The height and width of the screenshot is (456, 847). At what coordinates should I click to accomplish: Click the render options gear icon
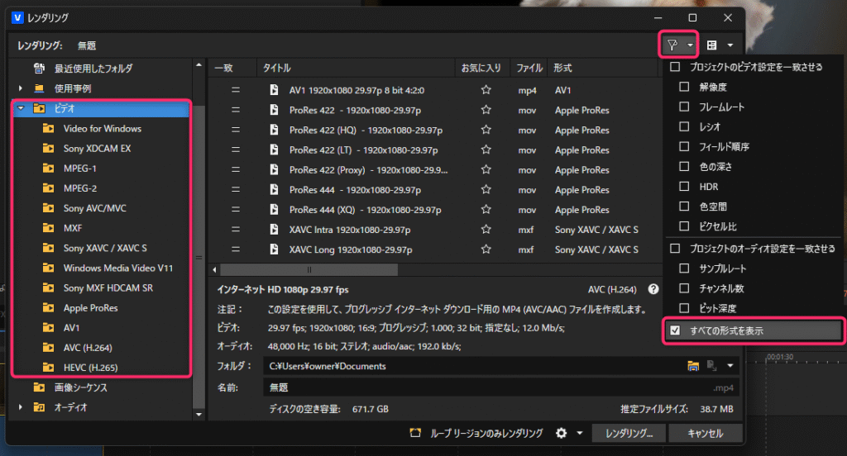pyautogui.click(x=562, y=433)
